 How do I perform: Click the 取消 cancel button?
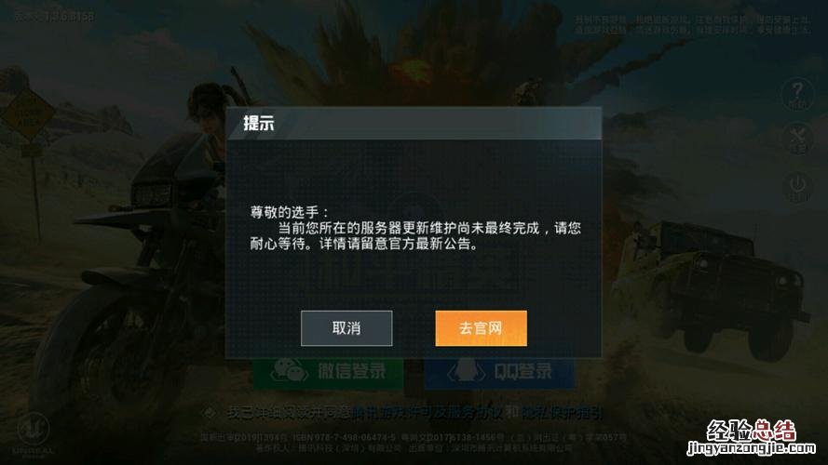click(x=346, y=328)
